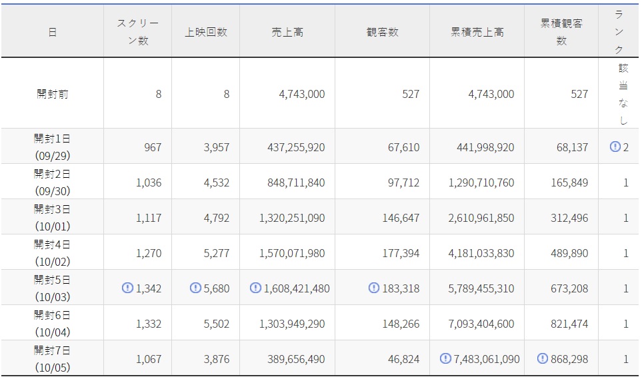Click the info icon beside 868,298
Viewport: 642px width, 381px height.
click(541, 359)
